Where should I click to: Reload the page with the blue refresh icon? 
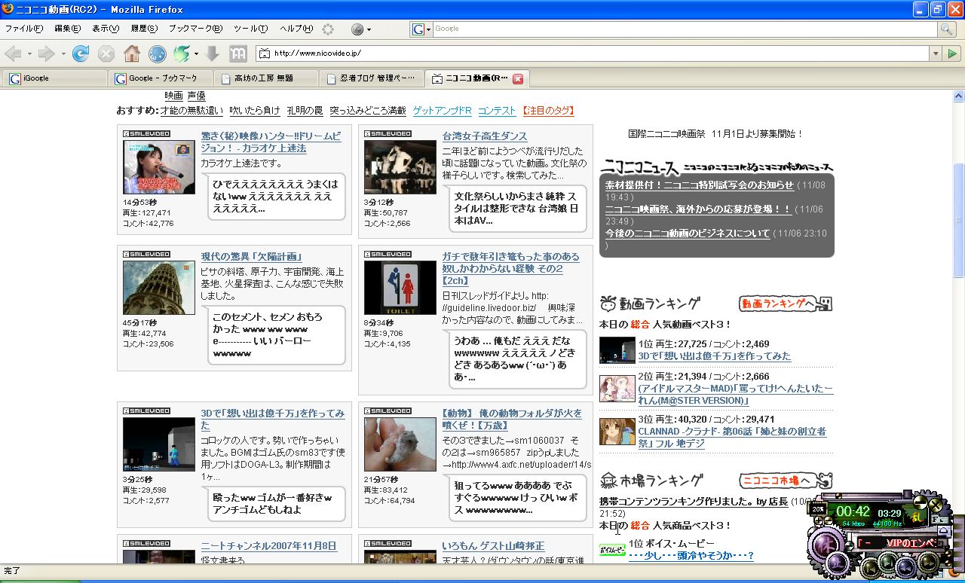click(81, 53)
